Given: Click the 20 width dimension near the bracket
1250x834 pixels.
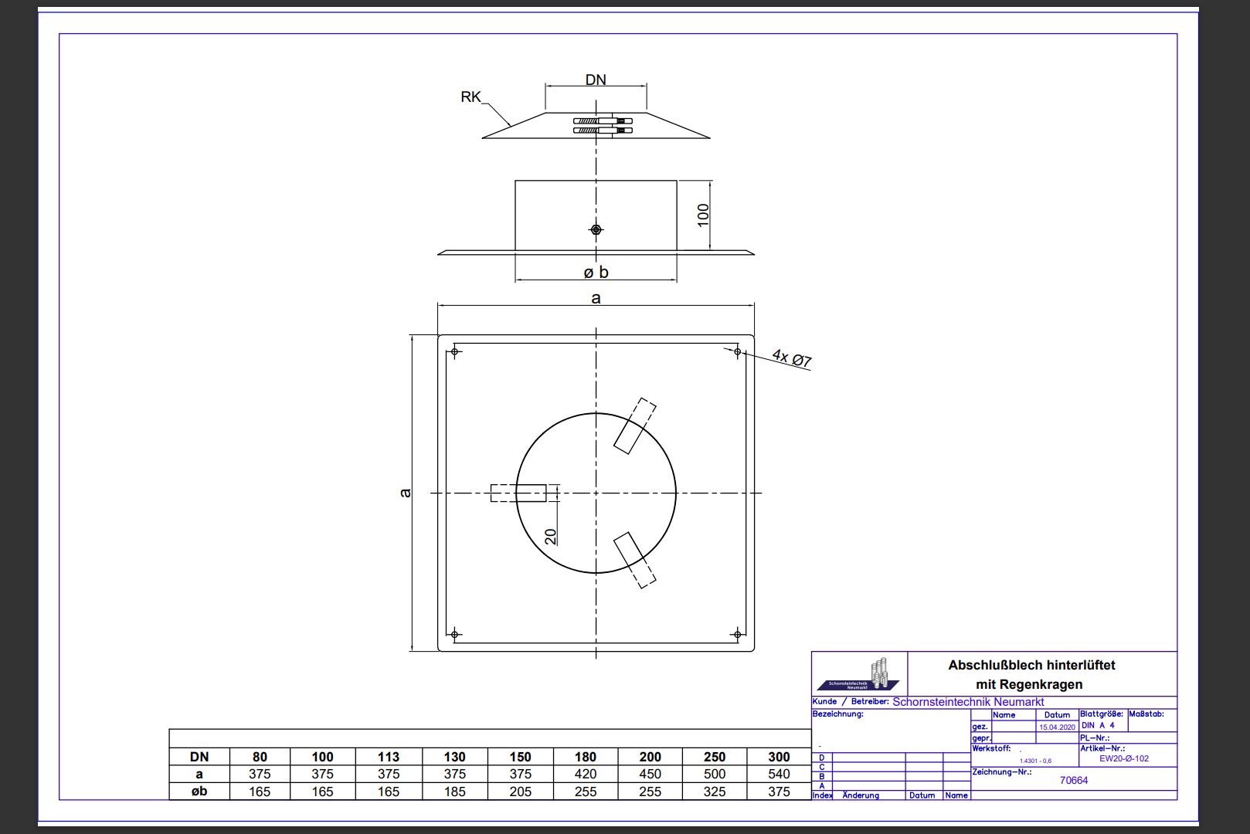Looking at the screenshot, I should tap(551, 536).
